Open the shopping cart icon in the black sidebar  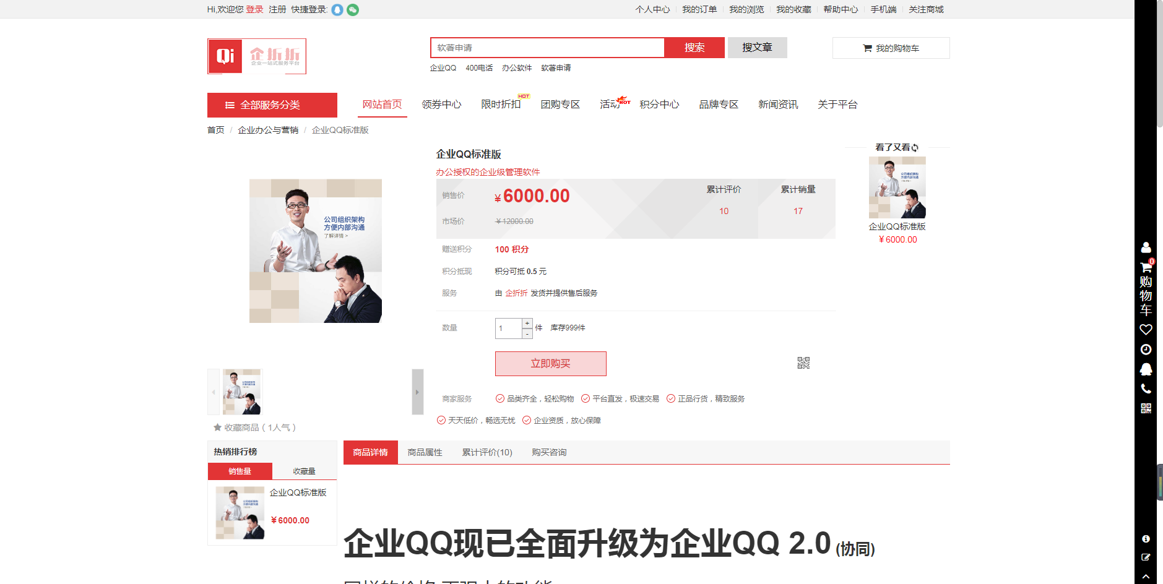(1146, 267)
